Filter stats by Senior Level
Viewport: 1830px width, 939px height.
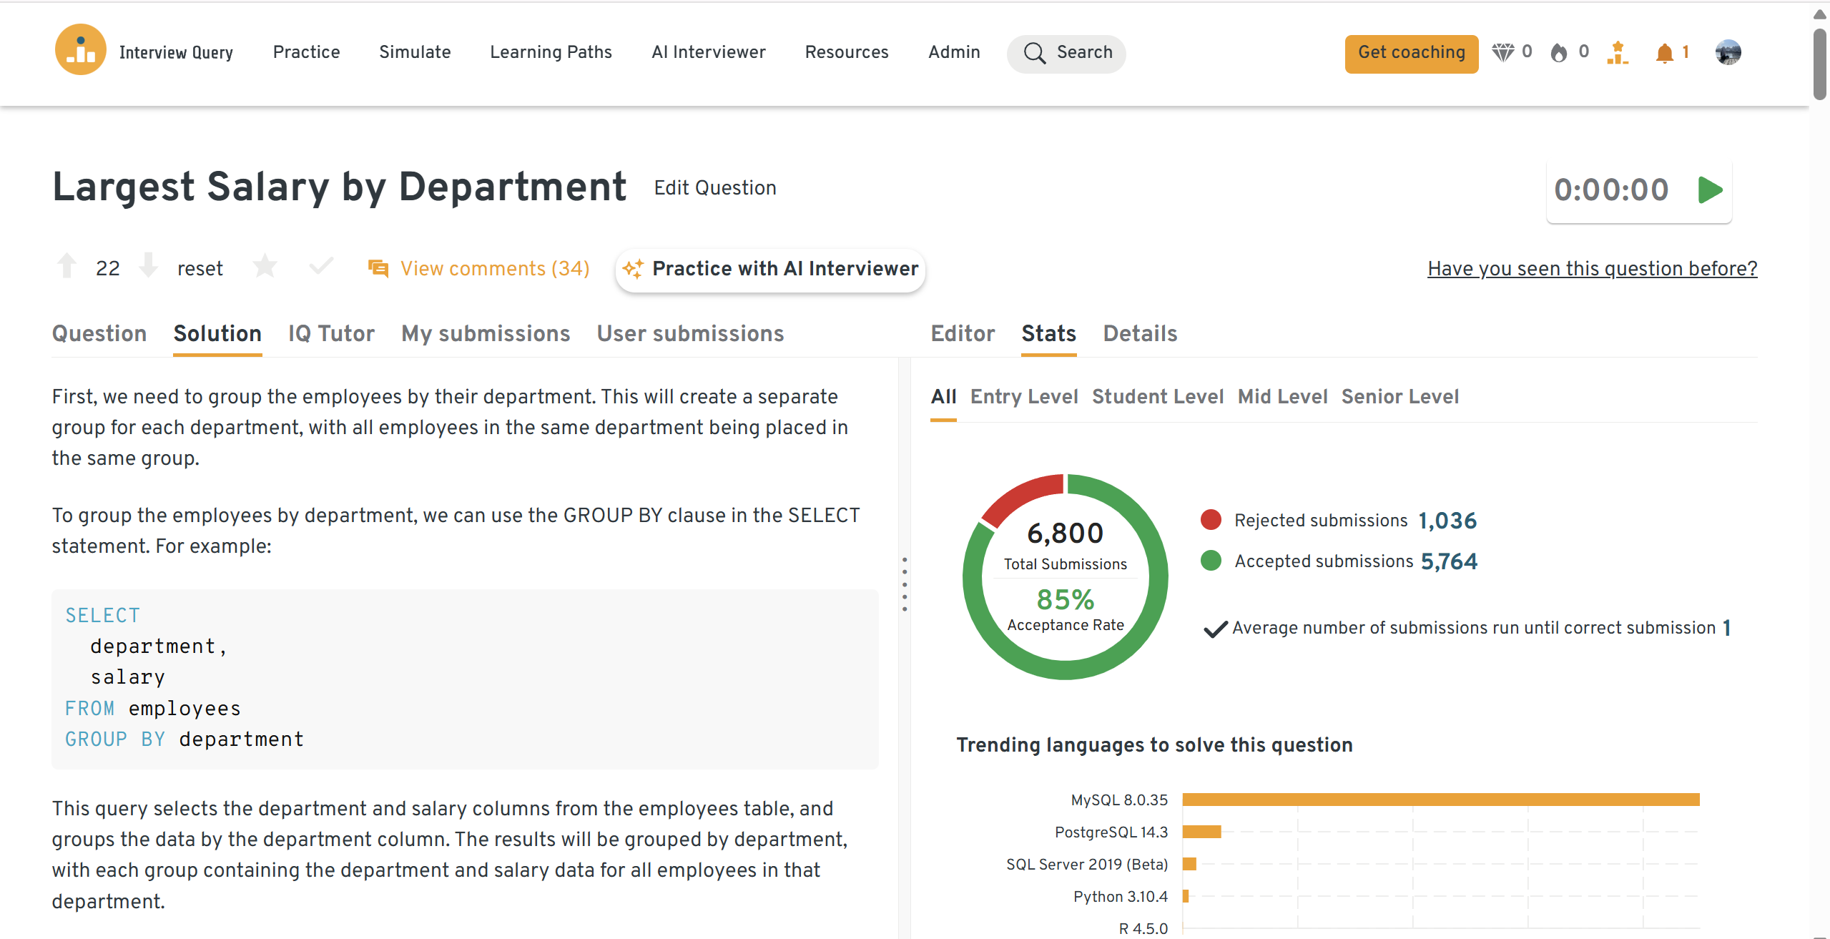click(x=1399, y=396)
